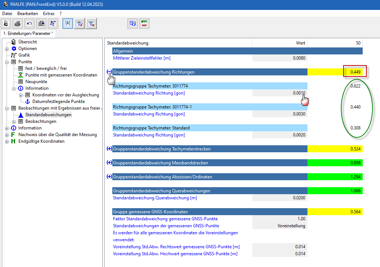
Task: Click the anchor icon for Datumsfestlegende Punkte
Action: point(27,102)
